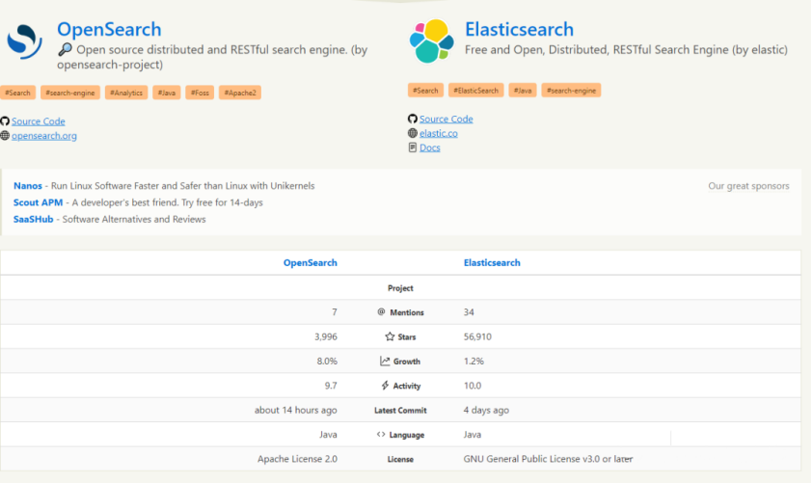Click the License row label
This screenshot has width=812, height=483.
(400, 459)
